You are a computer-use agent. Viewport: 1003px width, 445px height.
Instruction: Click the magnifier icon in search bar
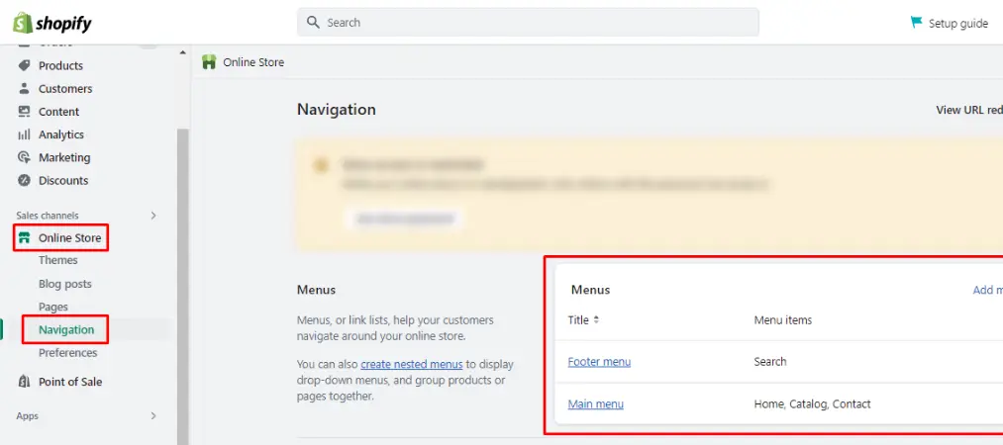(x=313, y=23)
